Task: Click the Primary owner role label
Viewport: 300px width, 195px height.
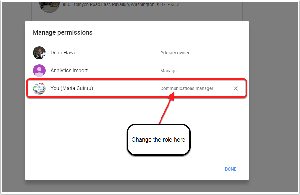Action: [175, 53]
